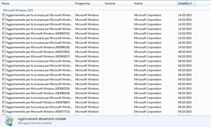Click 'Aggiornamenti attualmente installati' details pane title
Viewport: 211px width, 127px height.
pos(42,119)
